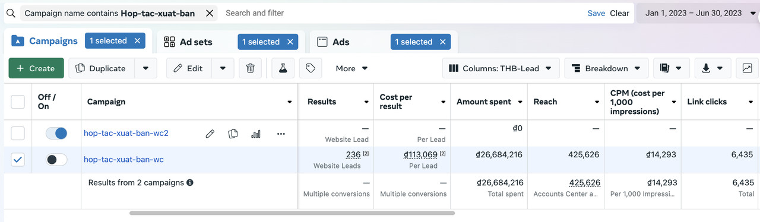760x222 pixels.
Task: Turn off hop-tac-xuat-ban-wc2 campaign toggle
Action: (56, 134)
